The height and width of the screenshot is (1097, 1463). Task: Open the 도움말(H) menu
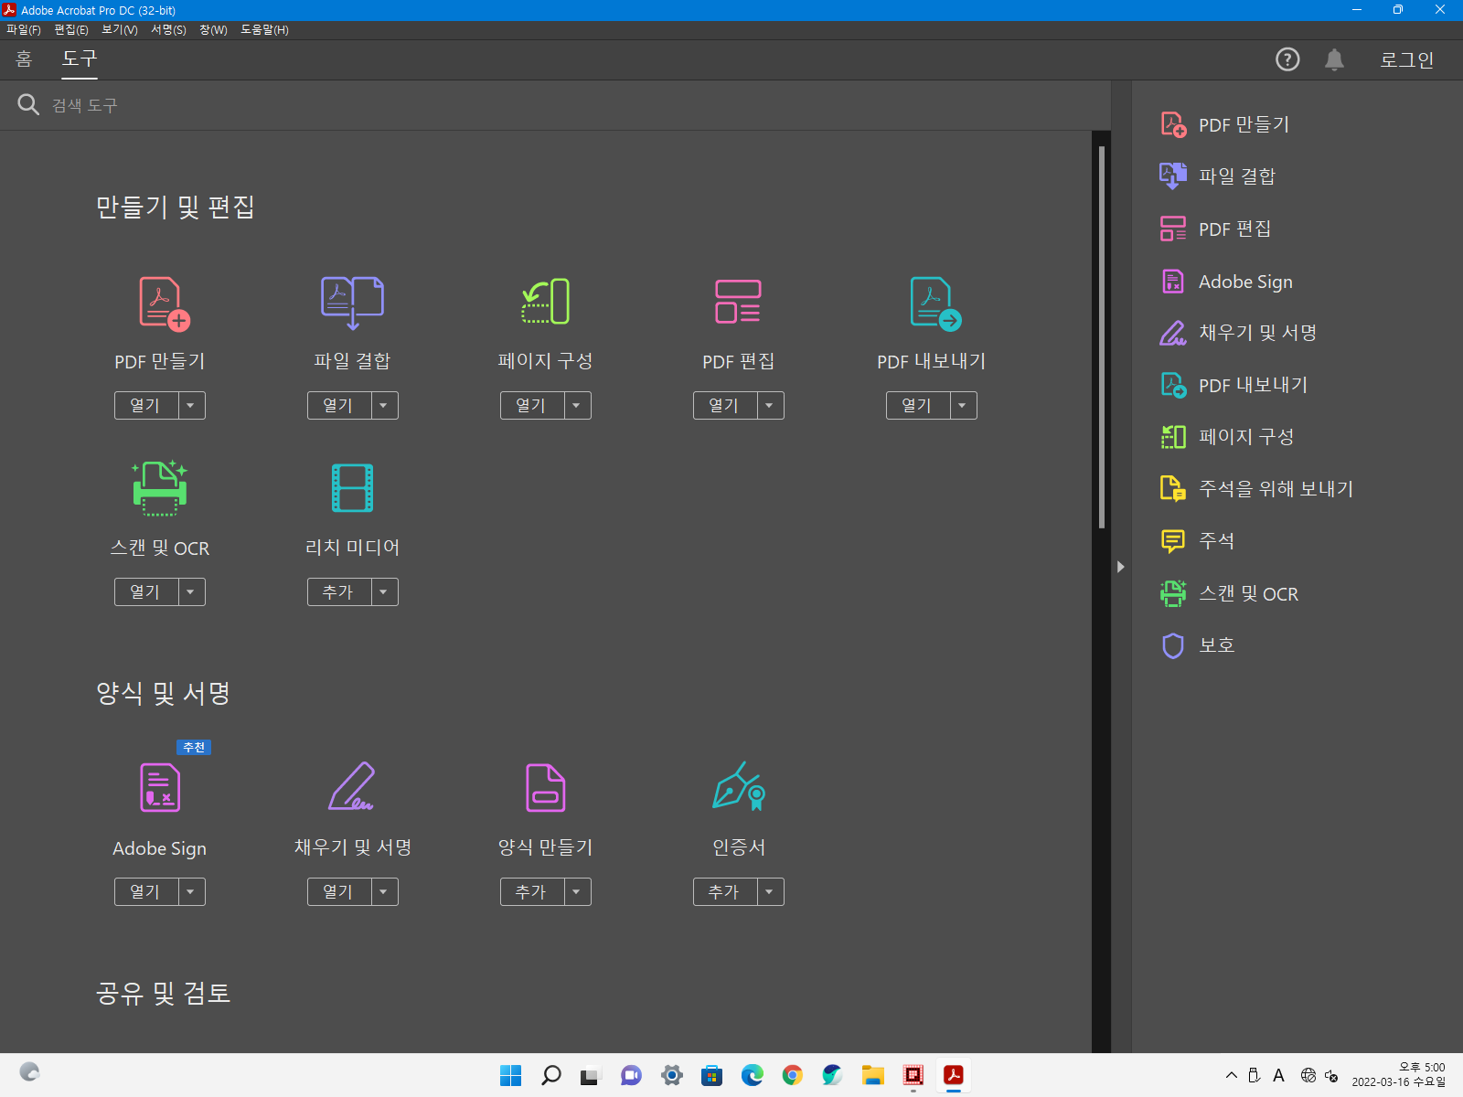click(264, 30)
